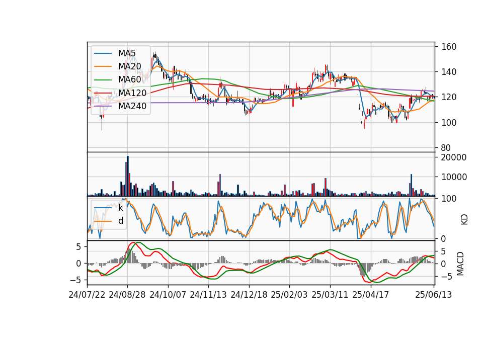Screen dimensions: 483x347
Task: Click the green MA60 legend line swatch
Action: [103, 80]
